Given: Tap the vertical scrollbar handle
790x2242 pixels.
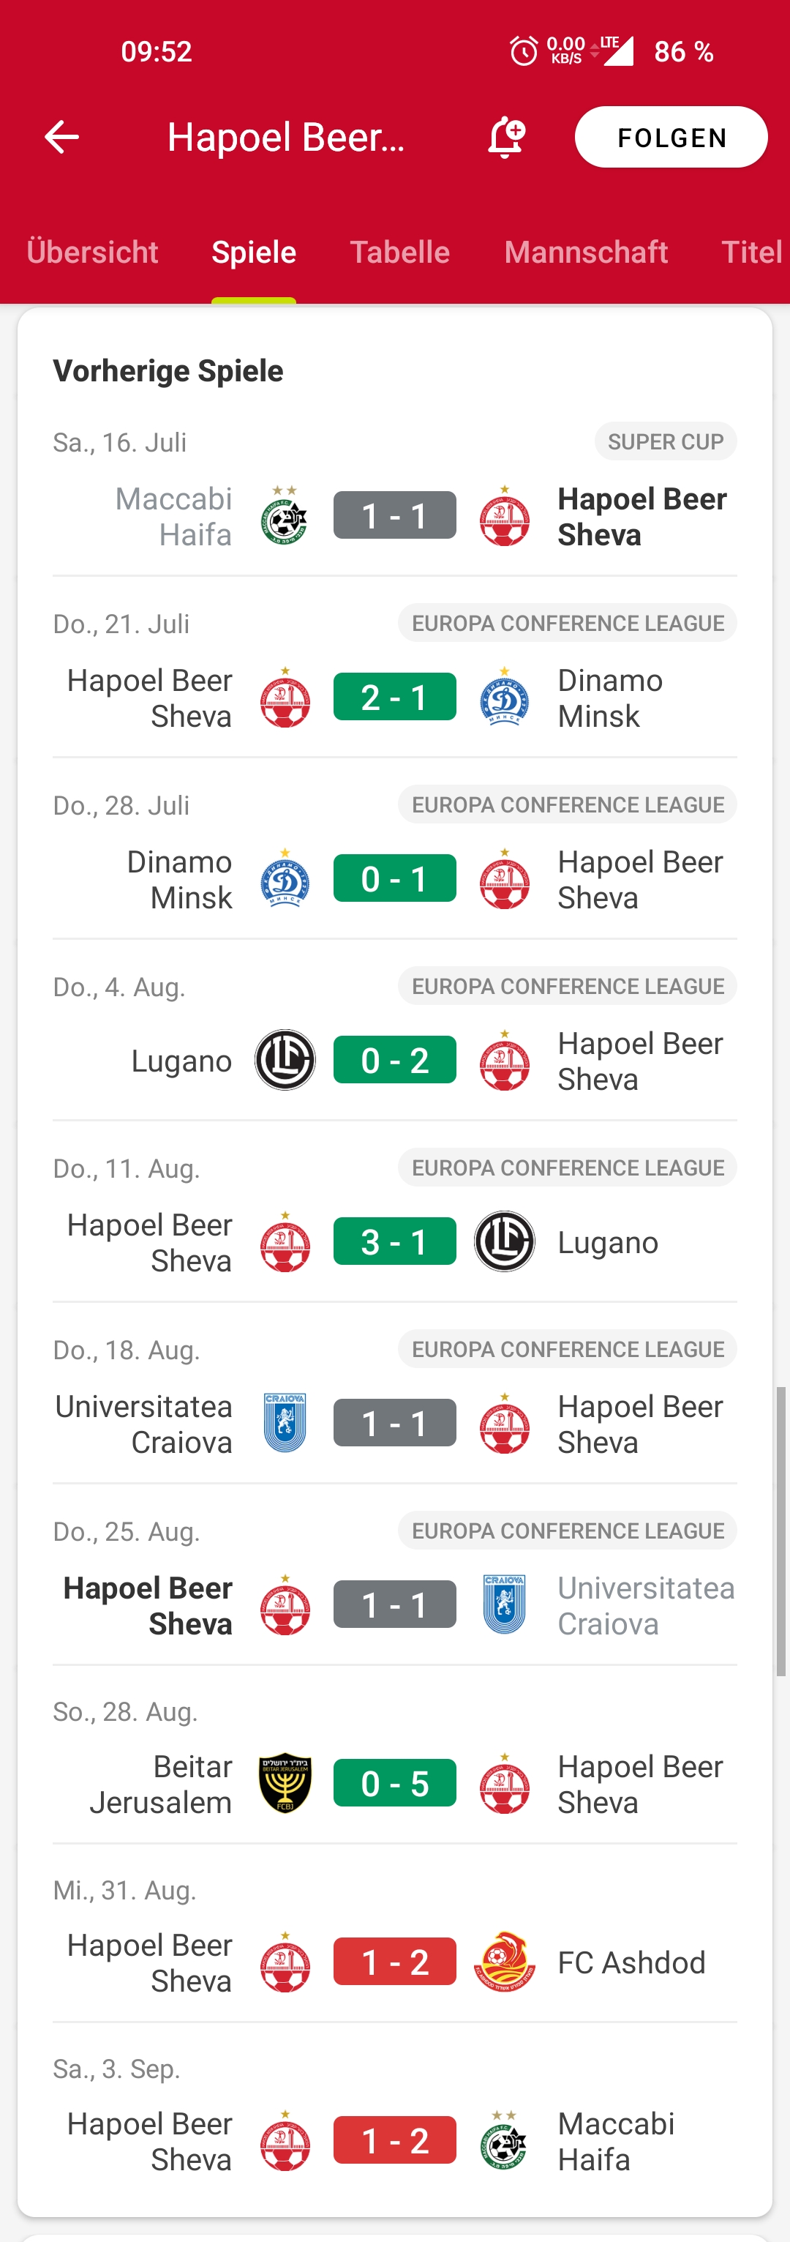Looking at the screenshot, I should [781, 1531].
